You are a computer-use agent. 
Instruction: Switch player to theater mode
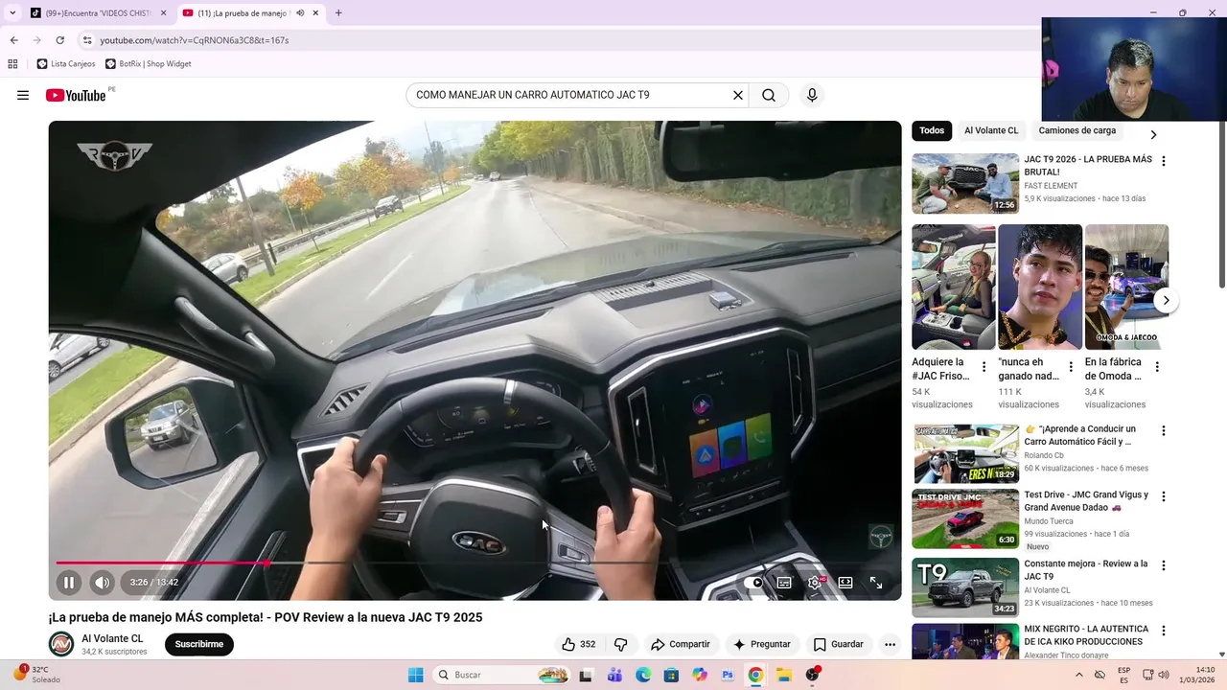[x=845, y=582]
